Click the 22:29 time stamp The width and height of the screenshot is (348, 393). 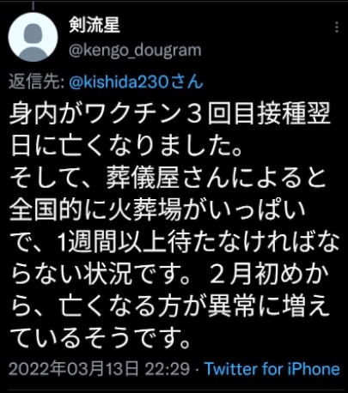[x=168, y=369]
